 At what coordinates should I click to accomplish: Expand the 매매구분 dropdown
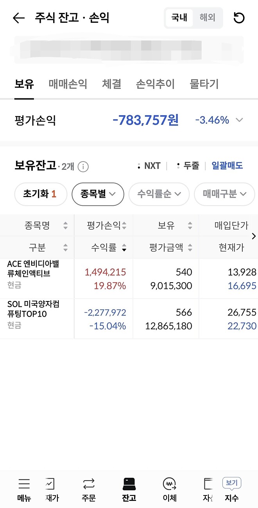pos(224,194)
